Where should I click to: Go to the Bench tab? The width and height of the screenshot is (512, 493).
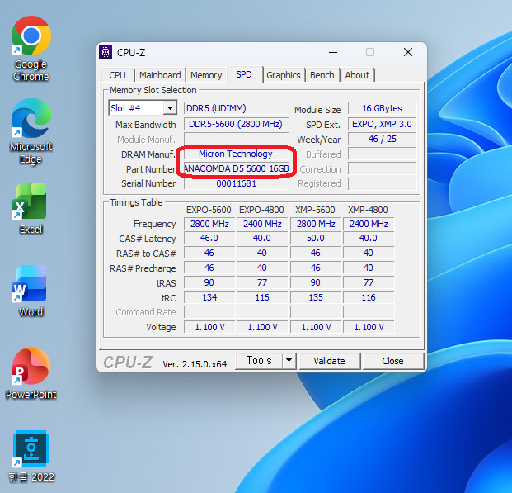coord(322,75)
